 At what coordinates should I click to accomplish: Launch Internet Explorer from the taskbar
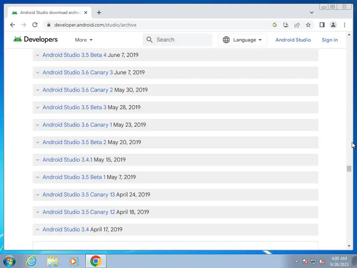31,261
